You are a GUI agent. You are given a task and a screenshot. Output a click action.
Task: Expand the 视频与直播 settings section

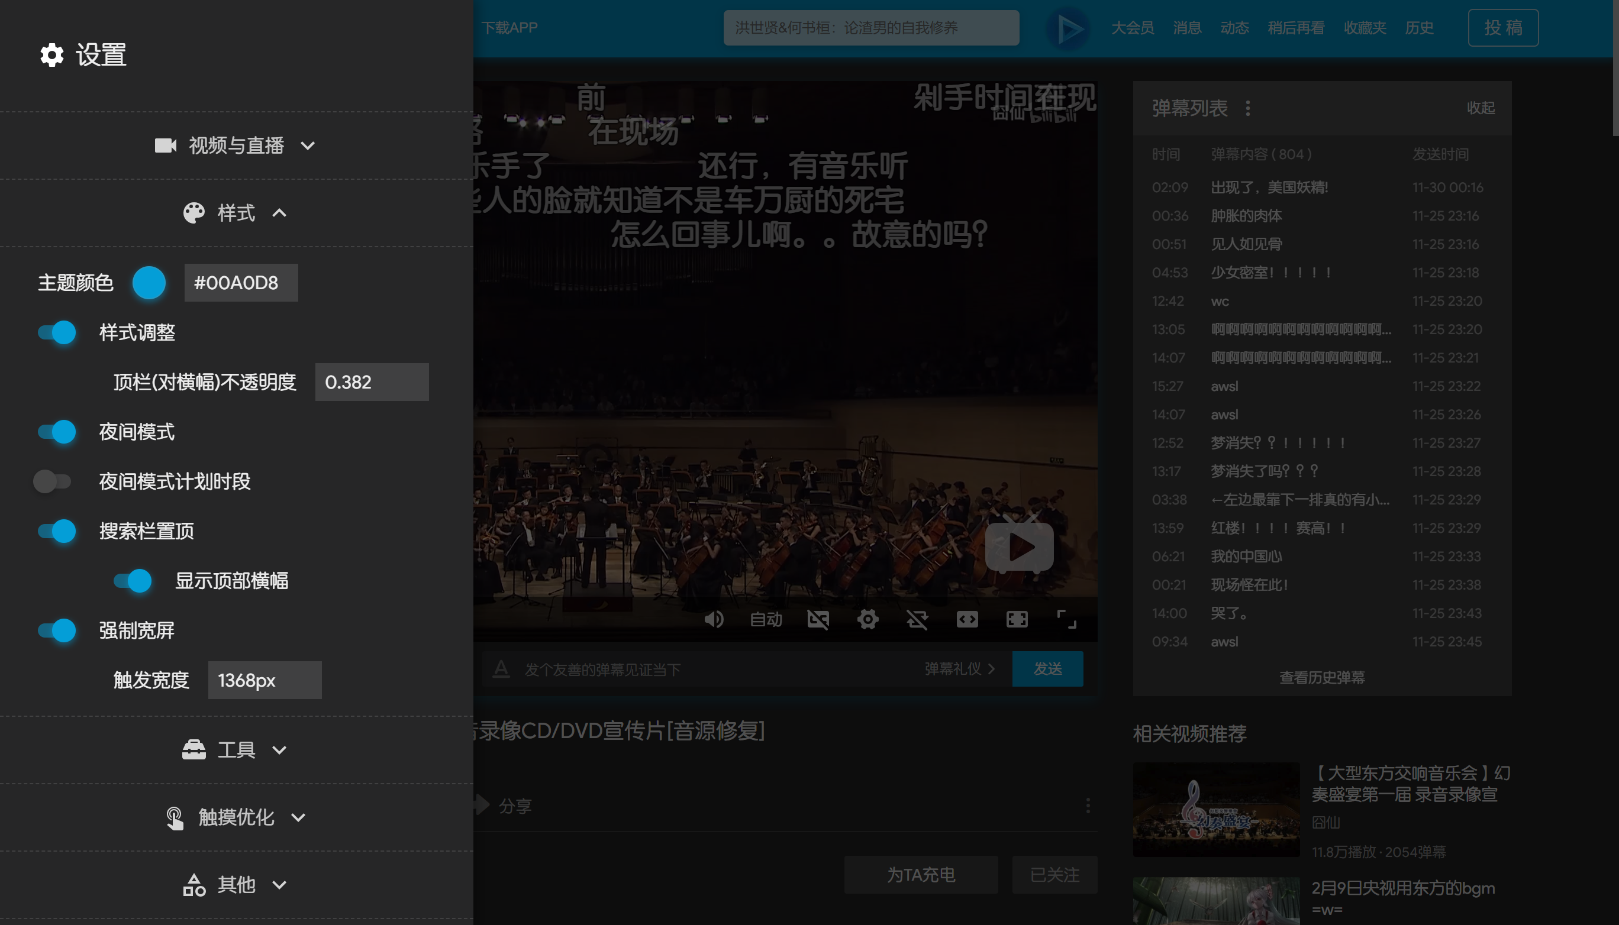pyautogui.click(x=236, y=145)
